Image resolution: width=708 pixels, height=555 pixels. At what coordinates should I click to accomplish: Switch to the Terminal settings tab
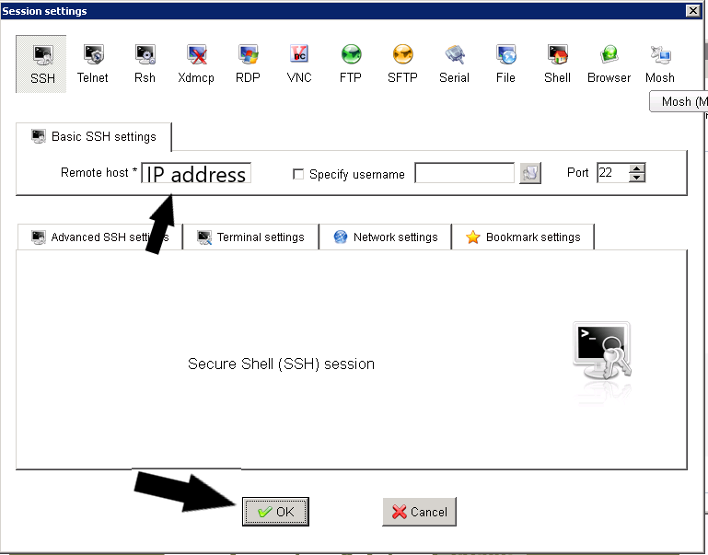pyautogui.click(x=251, y=237)
